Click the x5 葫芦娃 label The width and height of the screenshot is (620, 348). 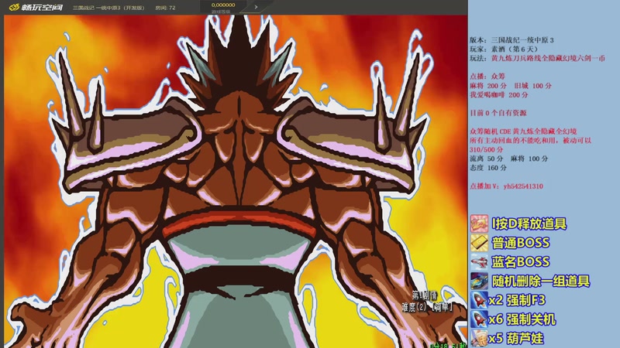(516, 339)
